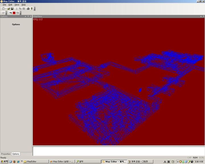This screenshot has height=164, width=205.
Task: Switch to the 알약 taskbar button
Action: (88, 162)
